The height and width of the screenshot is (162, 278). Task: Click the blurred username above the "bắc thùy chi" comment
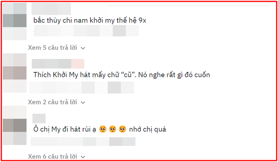point(51,9)
